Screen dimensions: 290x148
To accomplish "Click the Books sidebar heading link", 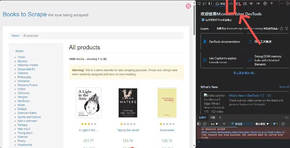I will point(20,51).
